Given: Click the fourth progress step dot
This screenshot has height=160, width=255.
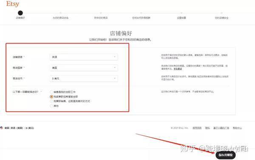Looking at the screenshot, I should pyautogui.click(x=141, y=13).
